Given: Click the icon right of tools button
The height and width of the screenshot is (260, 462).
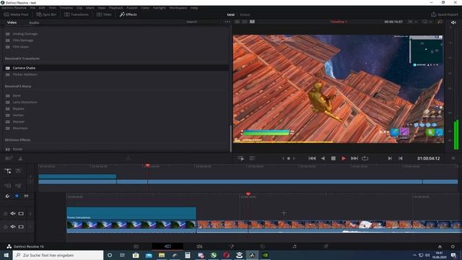Looking at the screenshot, I should pos(252,159).
